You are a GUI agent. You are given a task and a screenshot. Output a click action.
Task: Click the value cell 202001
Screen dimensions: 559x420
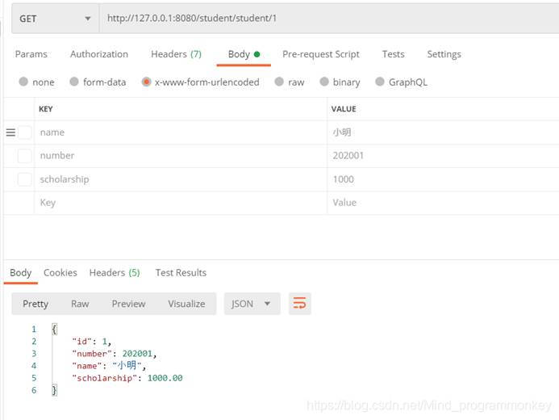pos(443,156)
